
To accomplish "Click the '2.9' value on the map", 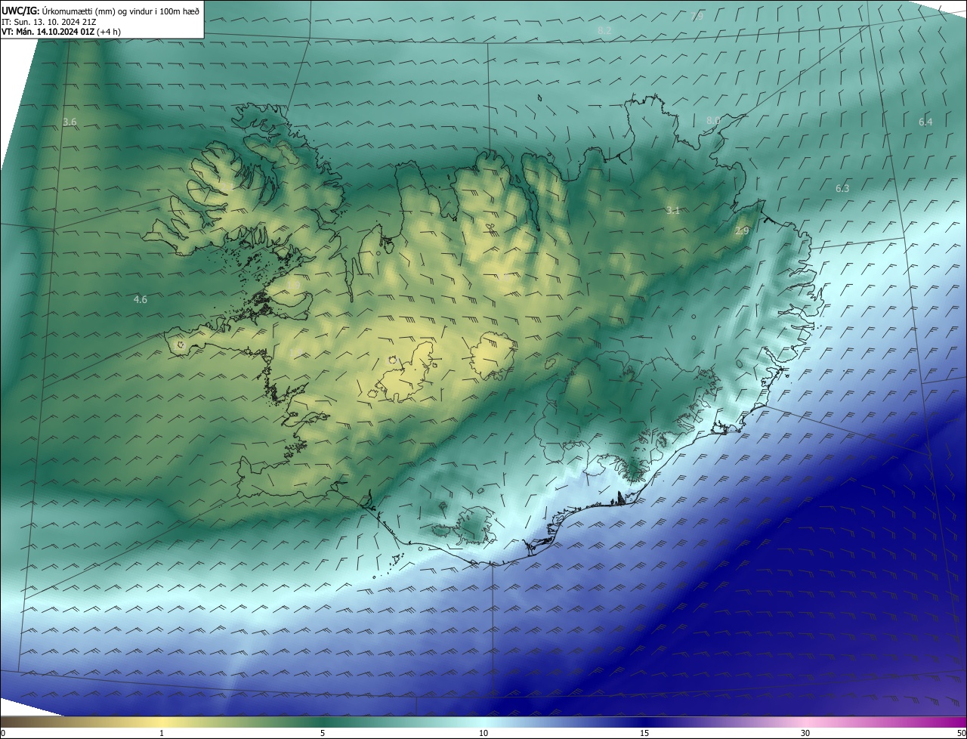I will [x=742, y=231].
